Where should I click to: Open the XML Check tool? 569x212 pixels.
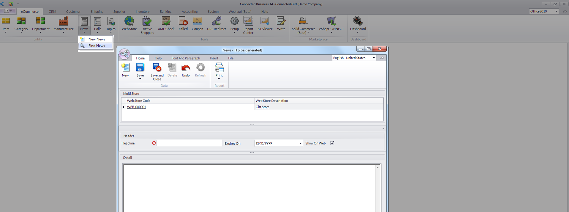pos(166,23)
